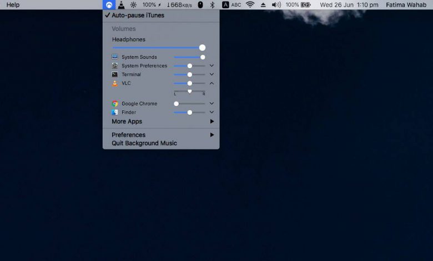
Task: Toggle the Auto-pause iTunes option
Action: click(x=162, y=15)
